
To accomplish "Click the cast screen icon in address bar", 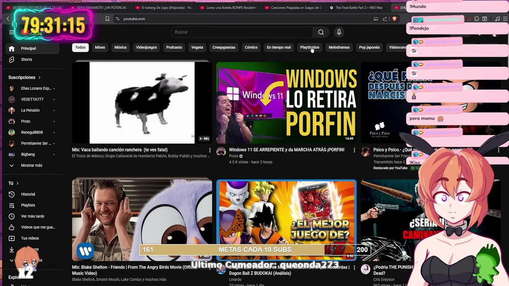I will tap(376, 19).
